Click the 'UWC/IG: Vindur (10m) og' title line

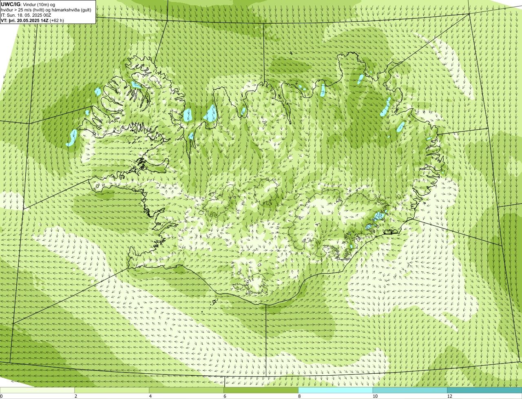coord(28,4)
